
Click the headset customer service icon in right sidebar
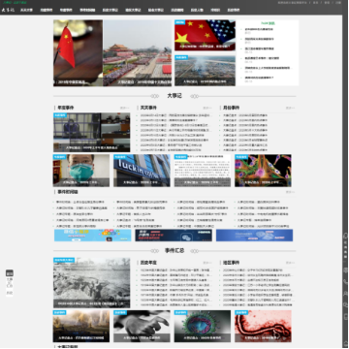coord(345,236)
